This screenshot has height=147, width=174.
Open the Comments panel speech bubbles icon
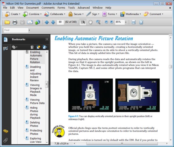[6, 131]
